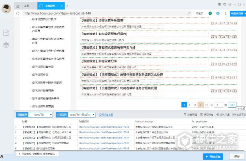Click the fourth article title in the page list

(99, 61)
